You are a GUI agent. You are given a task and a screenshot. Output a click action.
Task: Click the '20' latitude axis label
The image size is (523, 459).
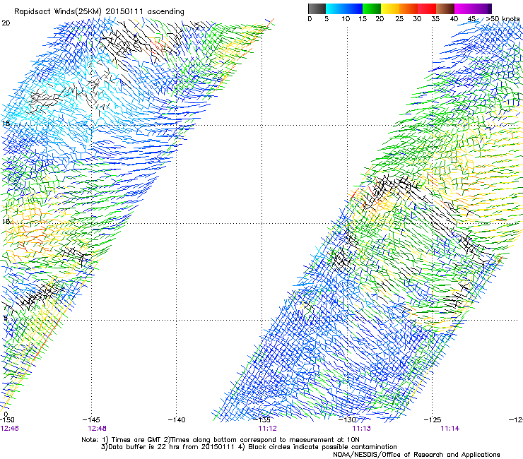6,23
